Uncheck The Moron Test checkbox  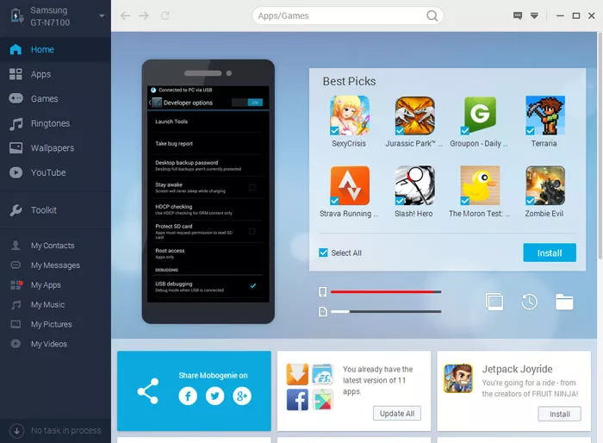[464, 201]
